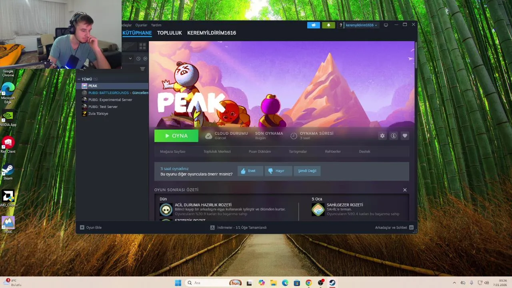Switch to TOPLULUK tab
Viewport: 512px width, 288px height.
click(170, 33)
